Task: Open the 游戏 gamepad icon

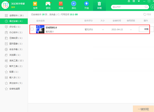Action: [48, 5]
